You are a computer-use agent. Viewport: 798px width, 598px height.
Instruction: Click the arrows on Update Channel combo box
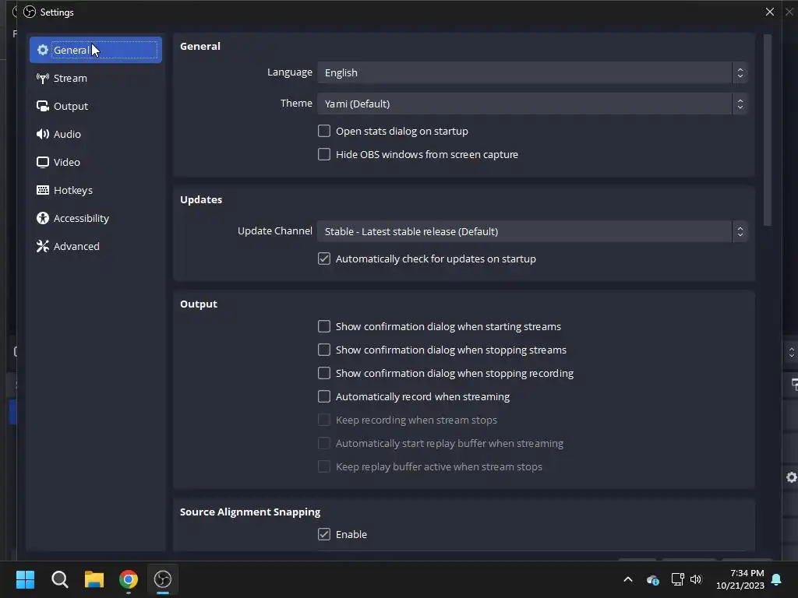740,231
